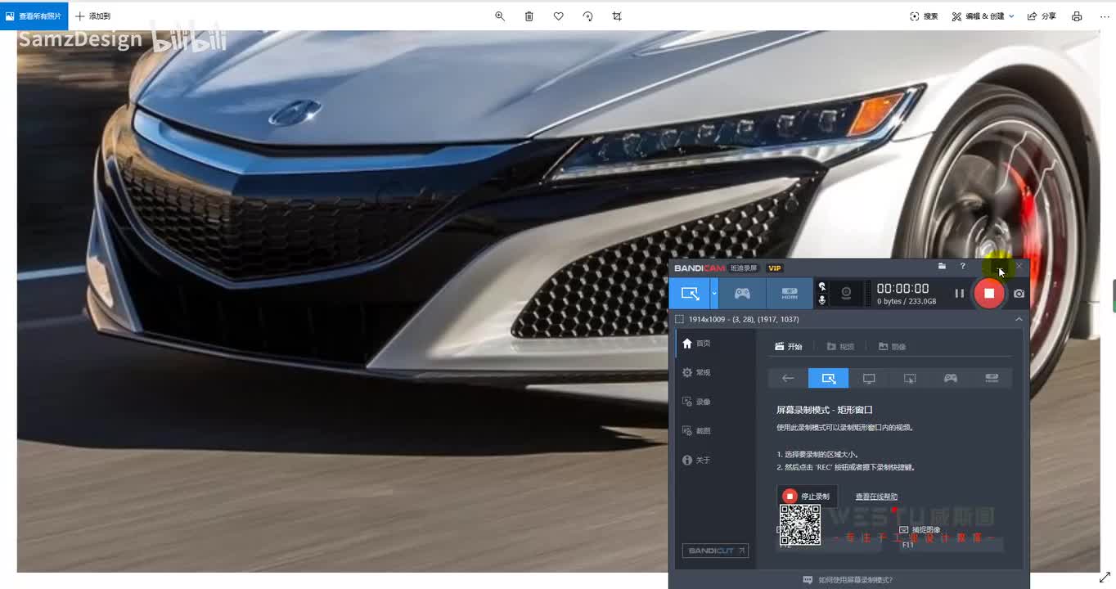Open the crop tool in Photos

(617, 16)
